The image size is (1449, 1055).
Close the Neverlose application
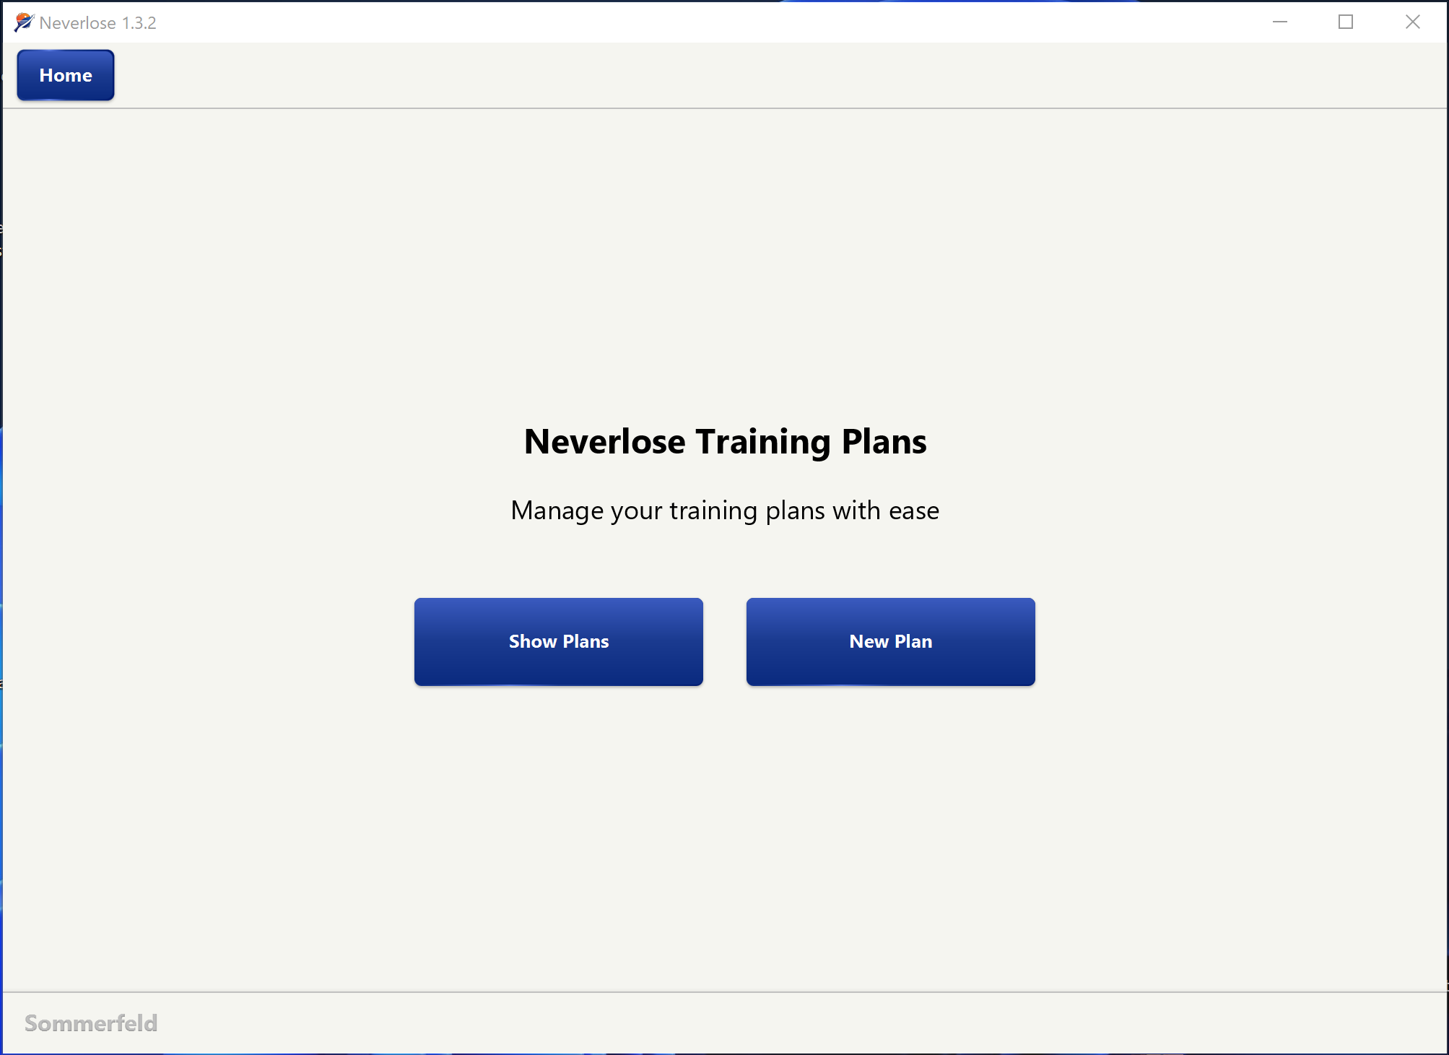click(1412, 22)
